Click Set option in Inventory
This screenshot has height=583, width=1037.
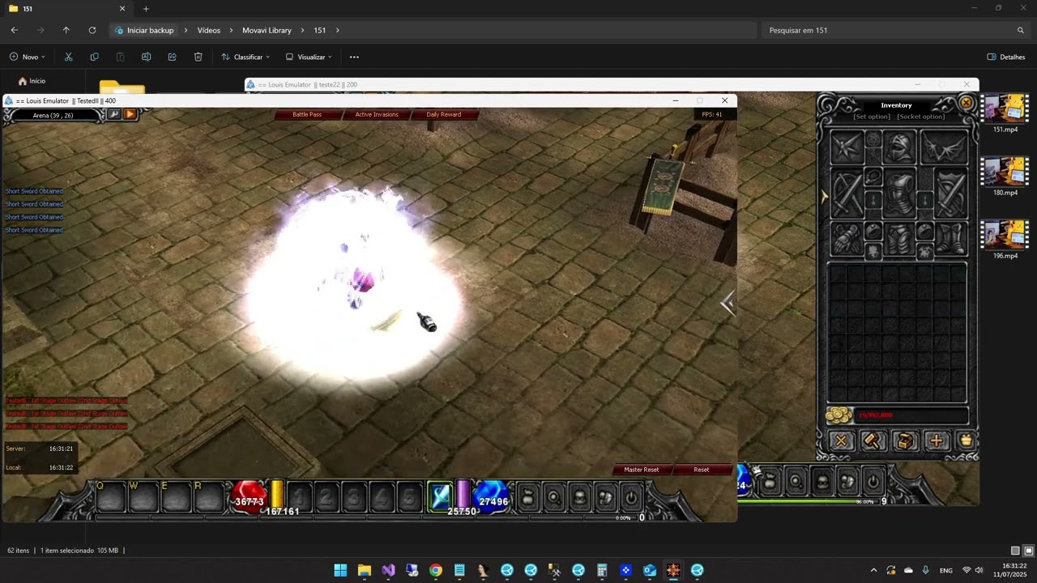(x=872, y=117)
